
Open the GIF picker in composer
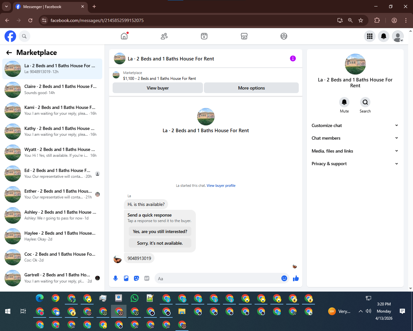coord(147,278)
